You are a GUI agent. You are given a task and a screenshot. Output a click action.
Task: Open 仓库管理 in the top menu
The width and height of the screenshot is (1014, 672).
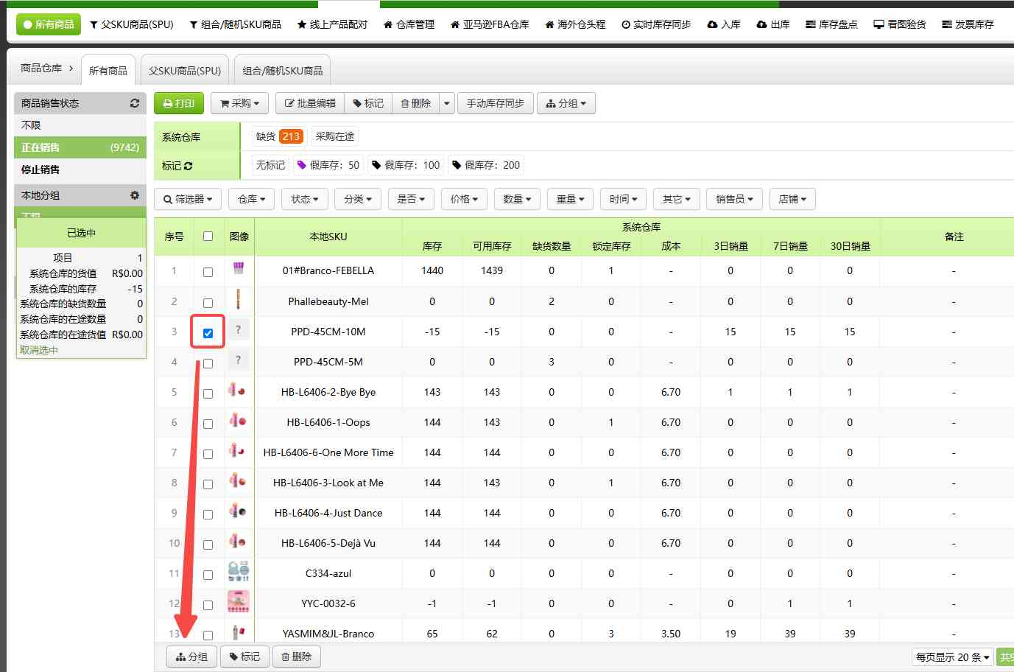click(409, 24)
